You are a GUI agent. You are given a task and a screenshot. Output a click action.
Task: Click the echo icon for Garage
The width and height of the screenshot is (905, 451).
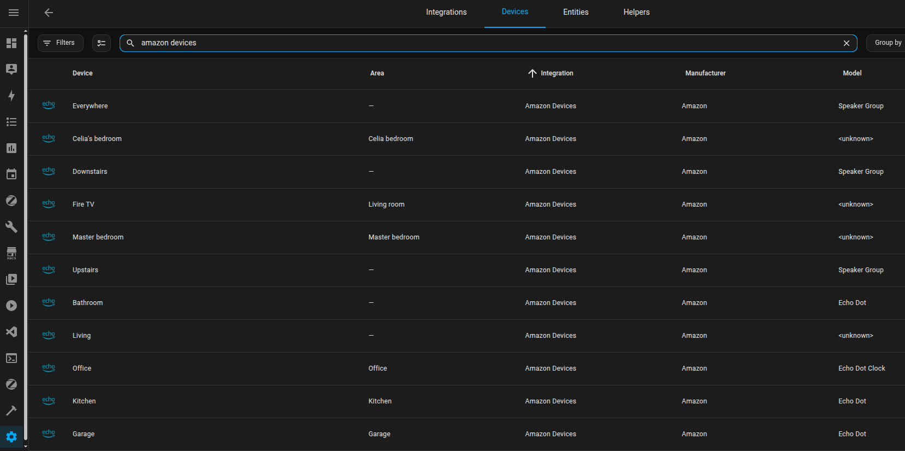click(49, 433)
